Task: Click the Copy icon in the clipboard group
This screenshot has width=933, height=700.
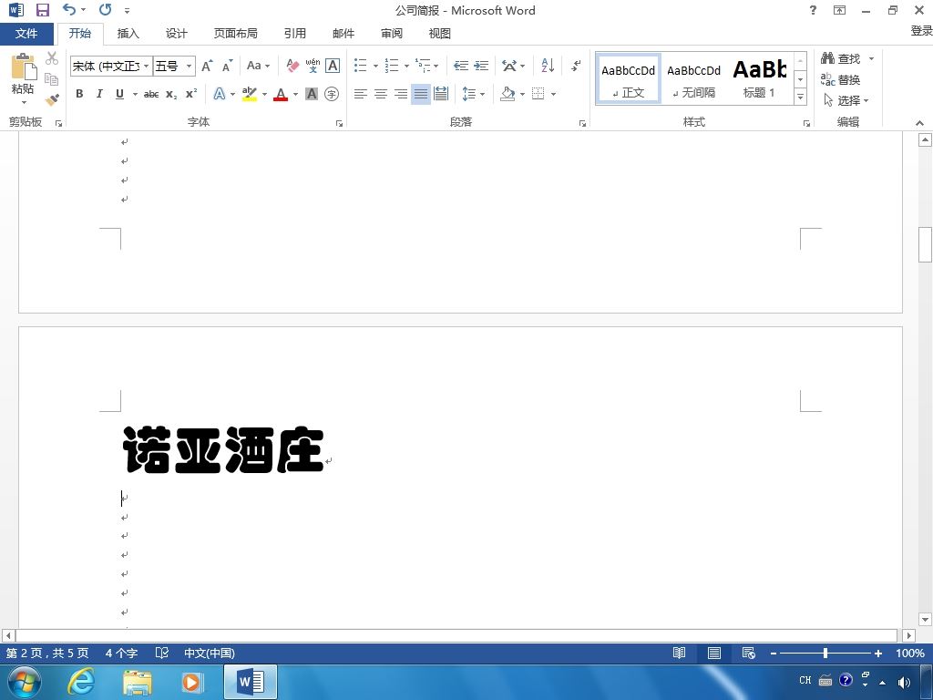Action: pyautogui.click(x=52, y=78)
